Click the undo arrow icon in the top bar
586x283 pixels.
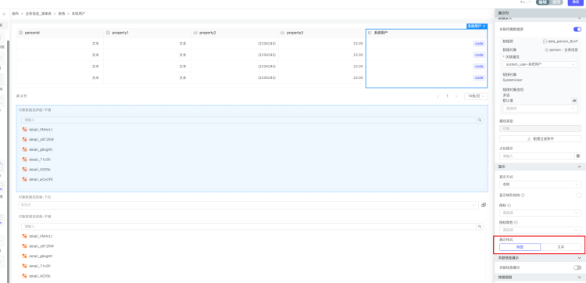click(x=522, y=2)
